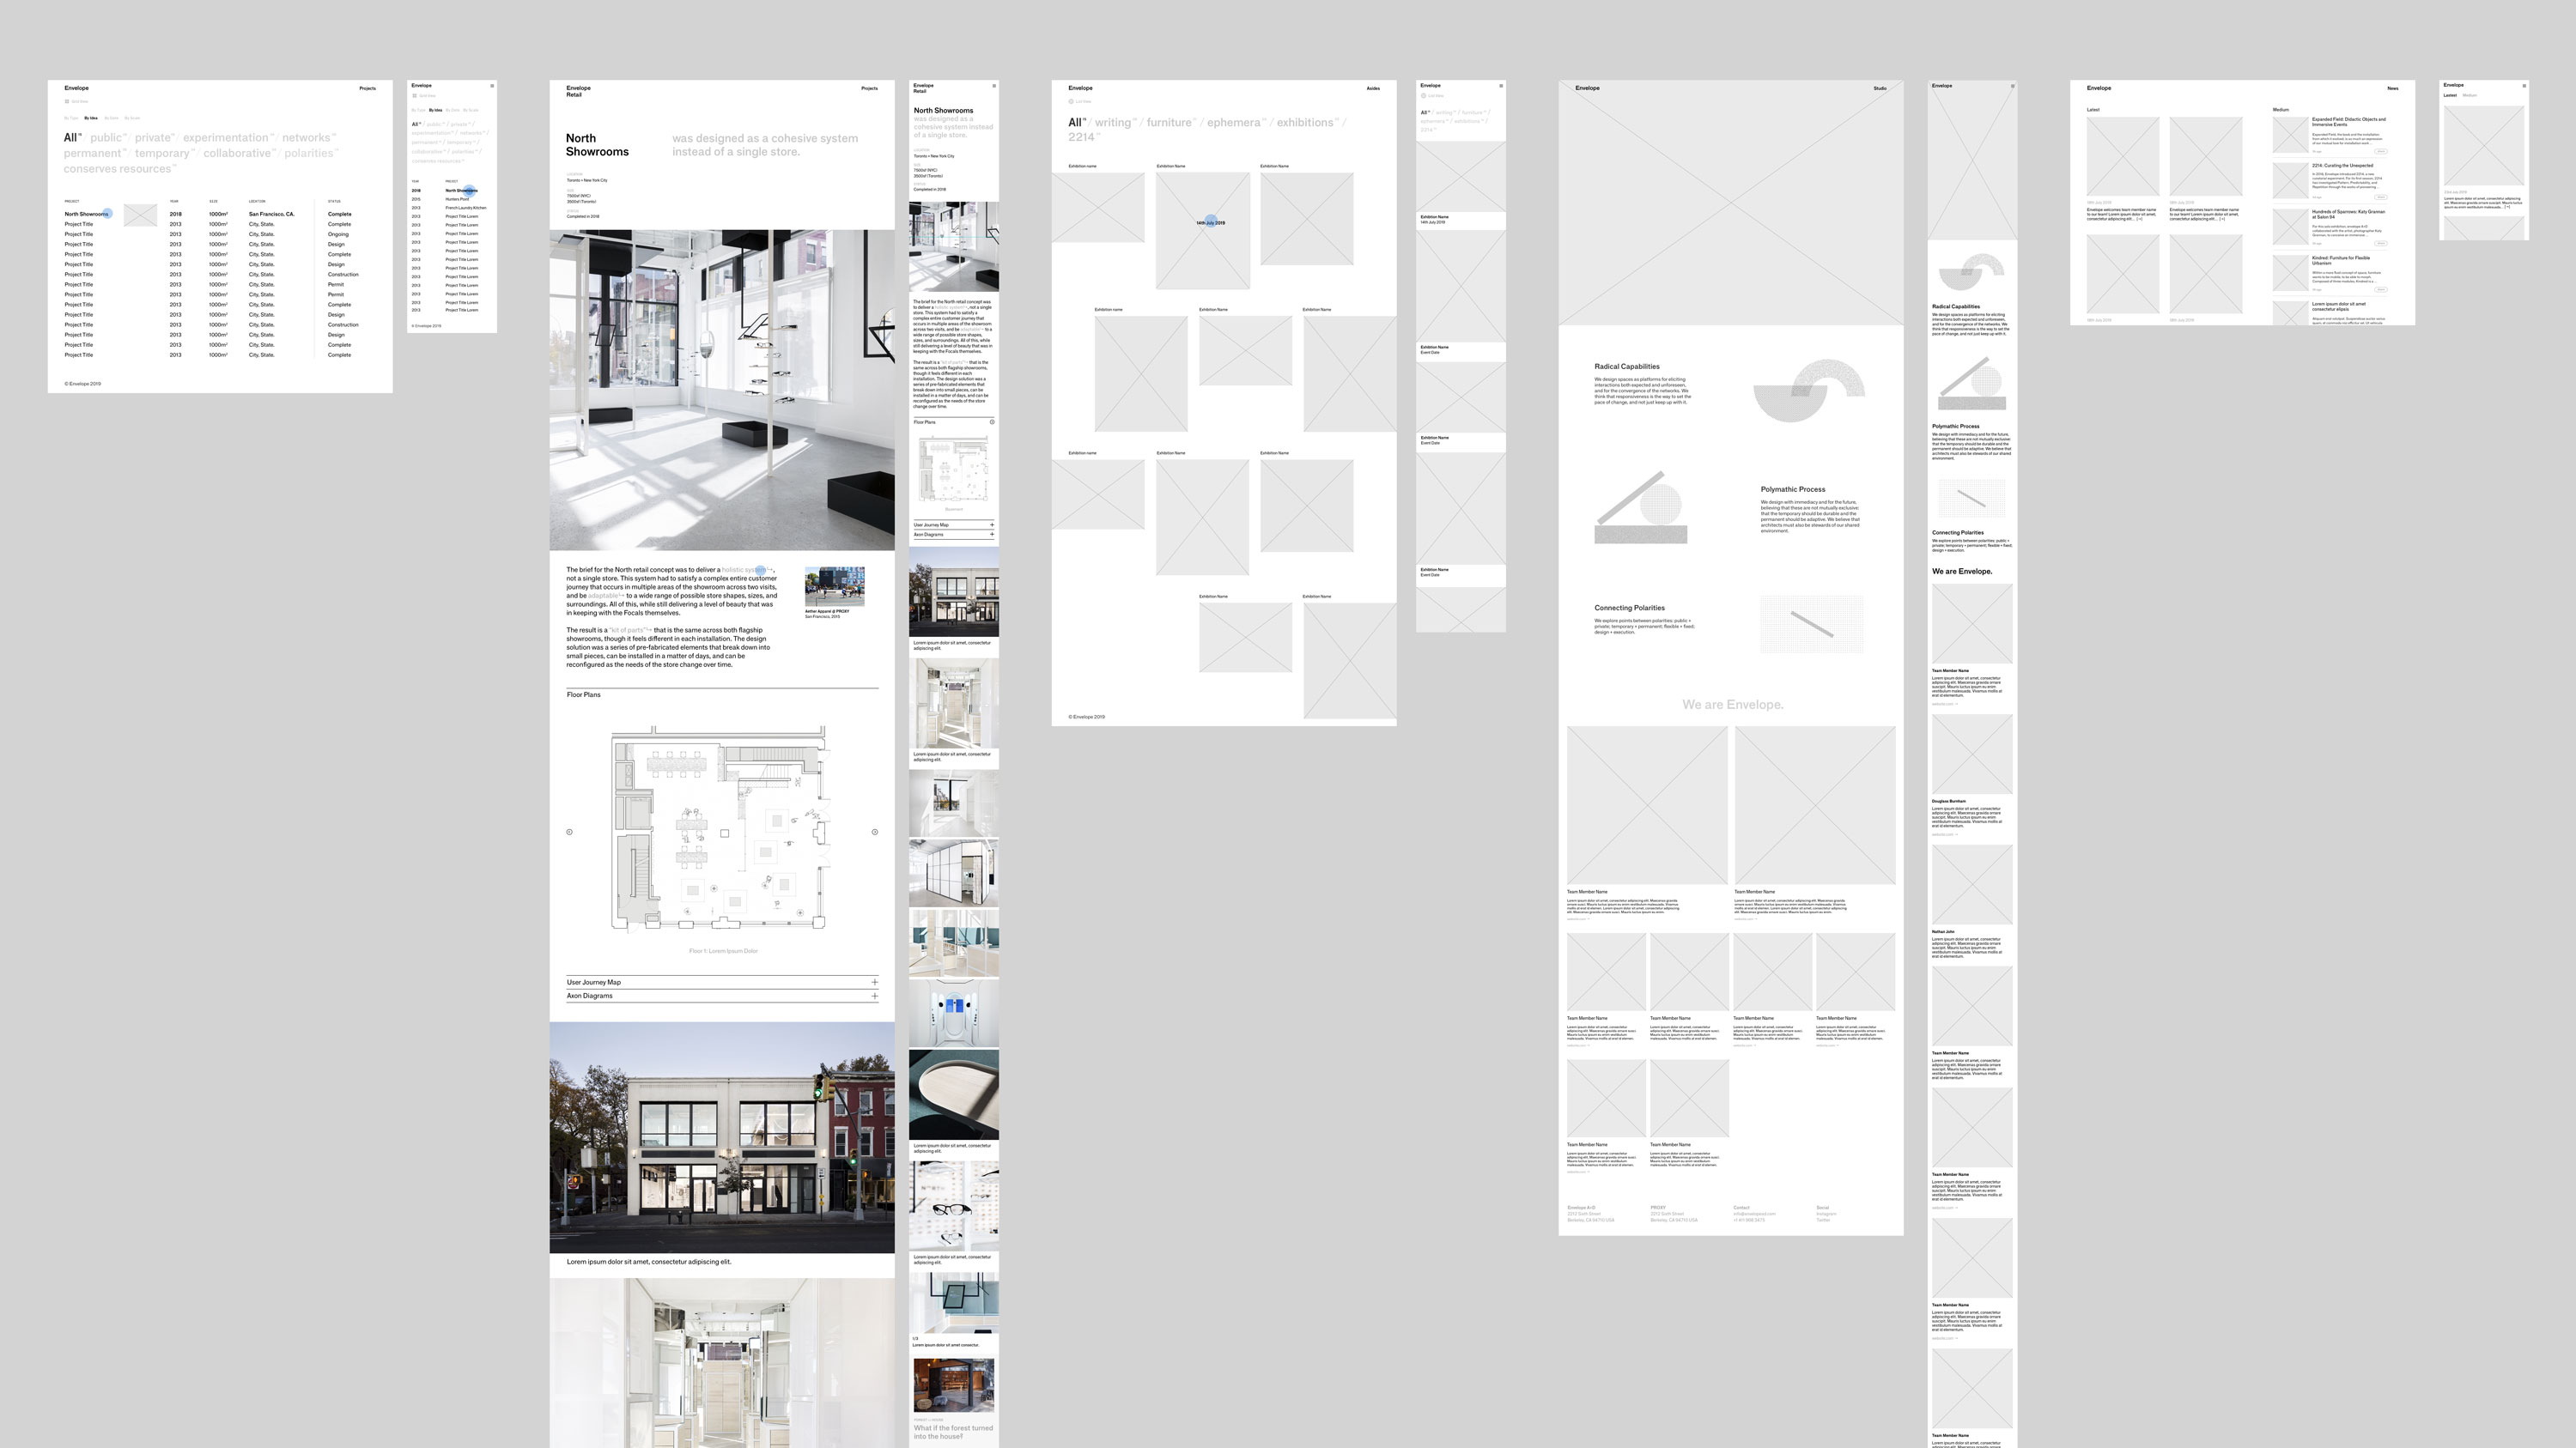This screenshot has height=1448, width=2576.
Task: Open hamburger menu on mobile Projects frame
Action: (x=492, y=86)
